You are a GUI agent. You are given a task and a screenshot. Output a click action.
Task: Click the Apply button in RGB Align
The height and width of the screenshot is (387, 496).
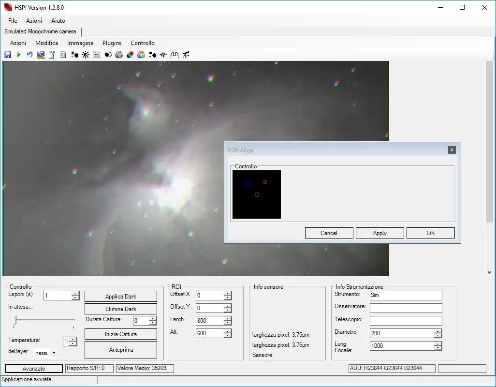(x=379, y=233)
